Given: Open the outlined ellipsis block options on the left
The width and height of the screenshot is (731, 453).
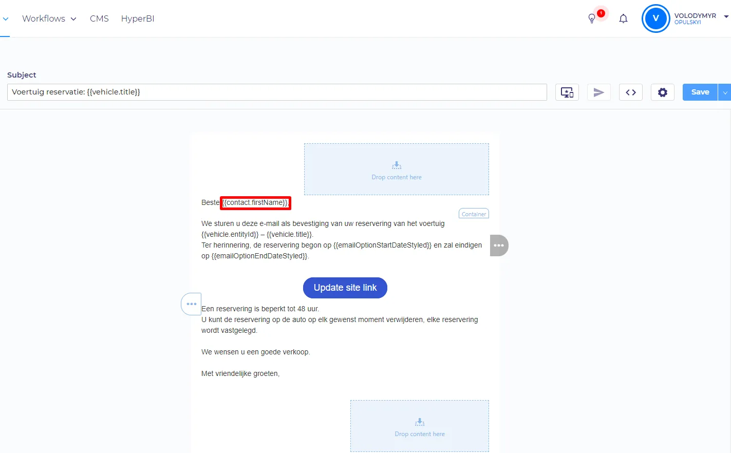Looking at the screenshot, I should click(191, 304).
